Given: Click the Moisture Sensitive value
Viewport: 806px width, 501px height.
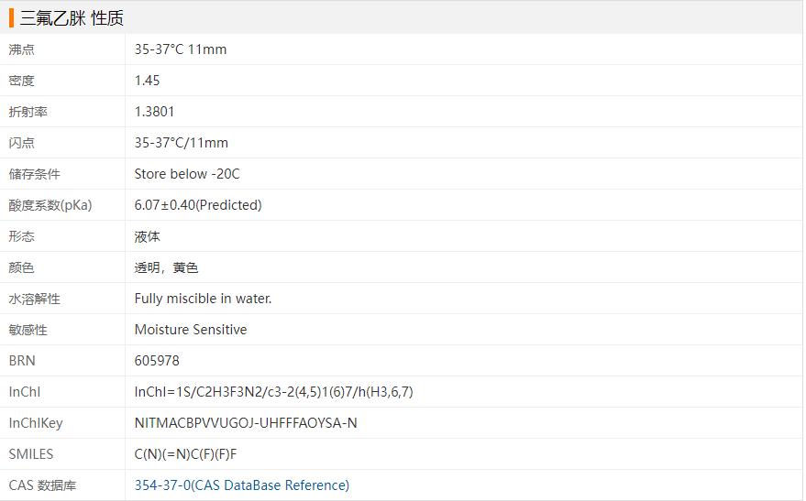Looking at the screenshot, I should tap(190, 330).
